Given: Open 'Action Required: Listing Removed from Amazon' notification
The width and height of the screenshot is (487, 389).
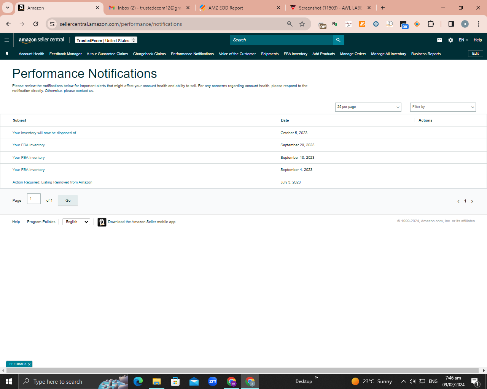Looking at the screenshot, I should pos(53,182).
